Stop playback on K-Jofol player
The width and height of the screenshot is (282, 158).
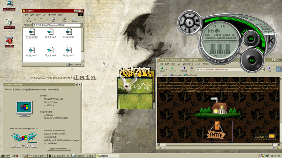pyautogui.click(x=197, y=21)
